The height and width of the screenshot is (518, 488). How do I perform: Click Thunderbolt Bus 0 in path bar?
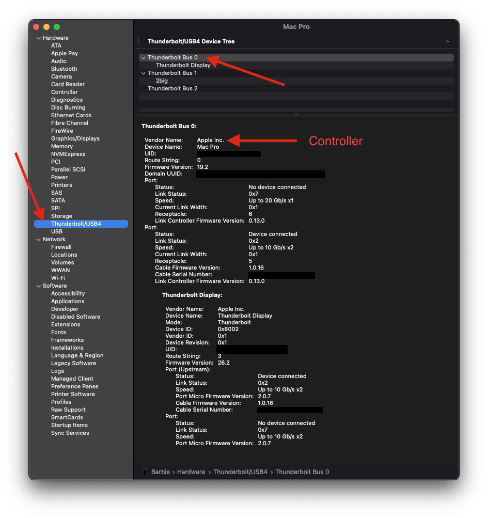pyautogui.click(x=302, y=472)
